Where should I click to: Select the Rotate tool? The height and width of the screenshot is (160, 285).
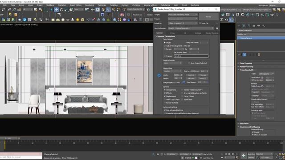click(x=61, y=10)
